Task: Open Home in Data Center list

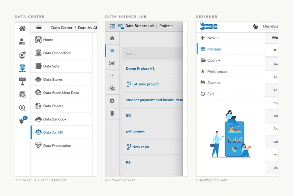Action: tap(62, 40)
